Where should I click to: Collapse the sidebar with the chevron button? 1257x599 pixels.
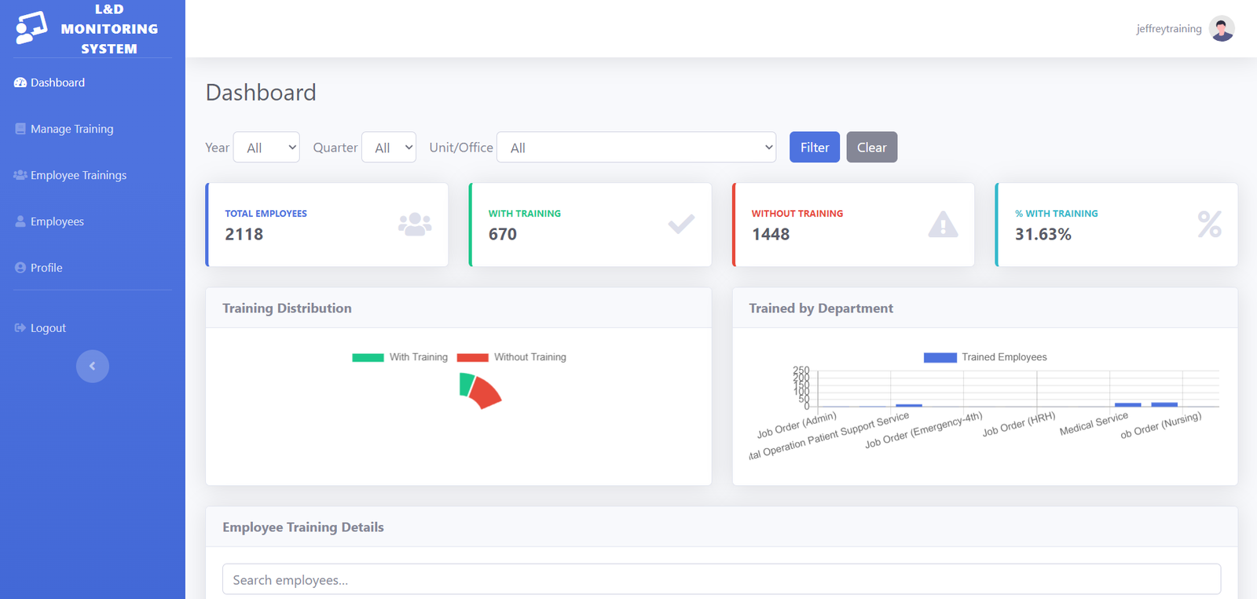(x=92, y=366)
